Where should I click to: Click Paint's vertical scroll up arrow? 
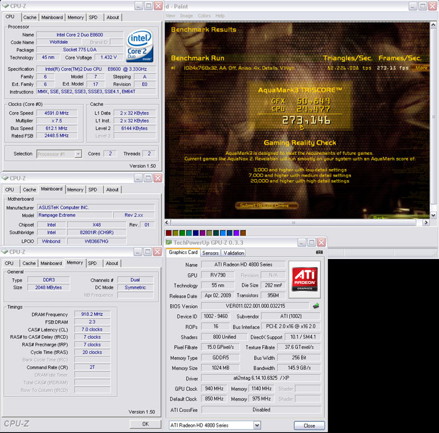click(x=433, y=25)
